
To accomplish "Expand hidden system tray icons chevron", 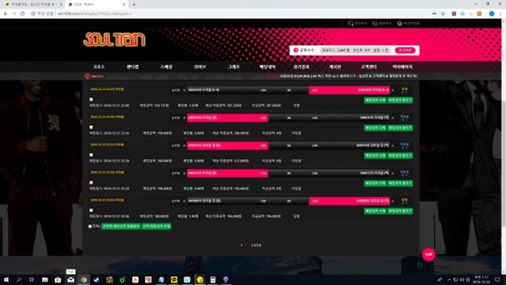I will 449,279.
